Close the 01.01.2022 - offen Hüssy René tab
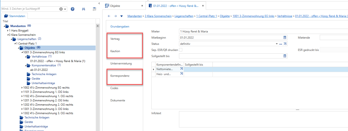348x131 pixels. click(x=203, y=6)
